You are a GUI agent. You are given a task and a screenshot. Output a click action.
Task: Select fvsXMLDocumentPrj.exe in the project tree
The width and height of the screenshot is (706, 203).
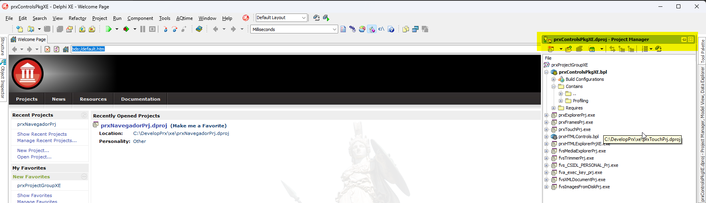582,180
